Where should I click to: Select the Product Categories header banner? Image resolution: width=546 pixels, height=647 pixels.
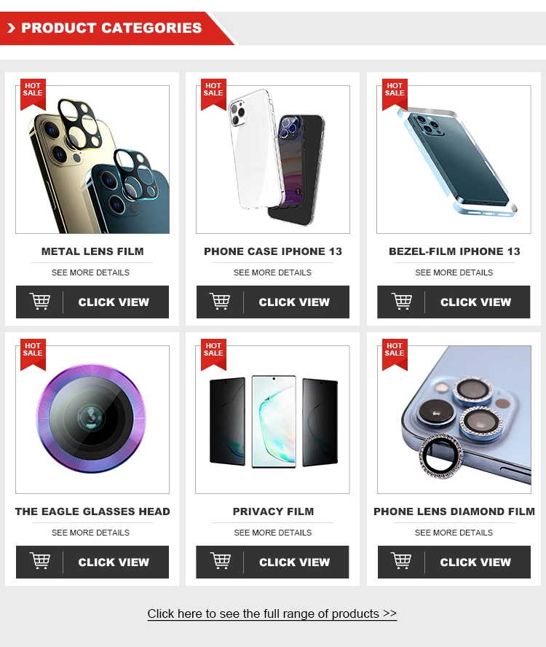[117, 28]
